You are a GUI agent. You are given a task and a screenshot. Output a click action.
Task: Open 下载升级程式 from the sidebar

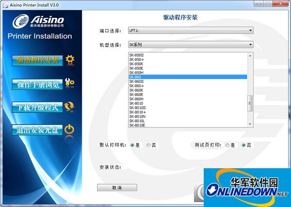[37, 107]
